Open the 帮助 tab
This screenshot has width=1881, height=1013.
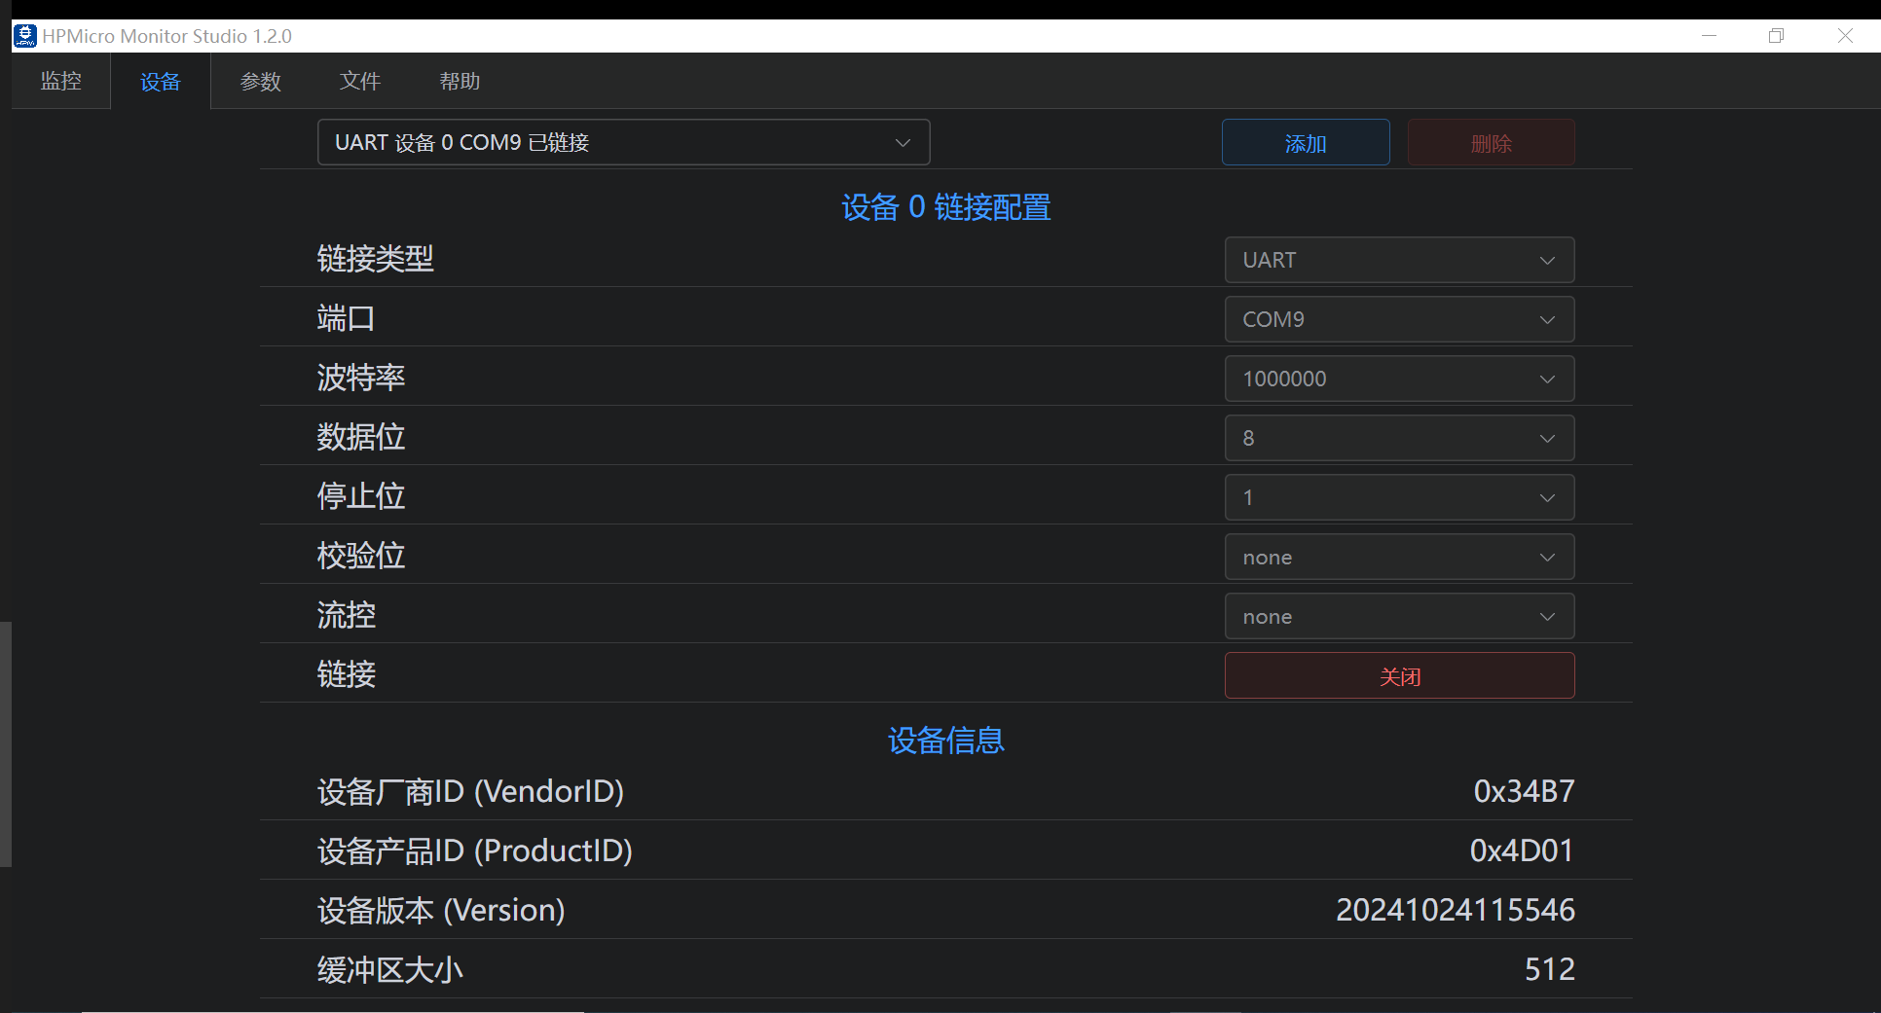coord(460,82)
